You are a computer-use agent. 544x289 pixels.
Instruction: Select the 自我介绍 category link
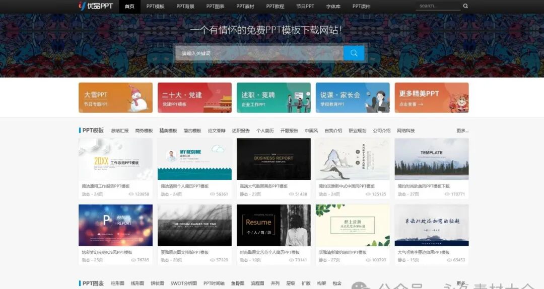[333, 131]
